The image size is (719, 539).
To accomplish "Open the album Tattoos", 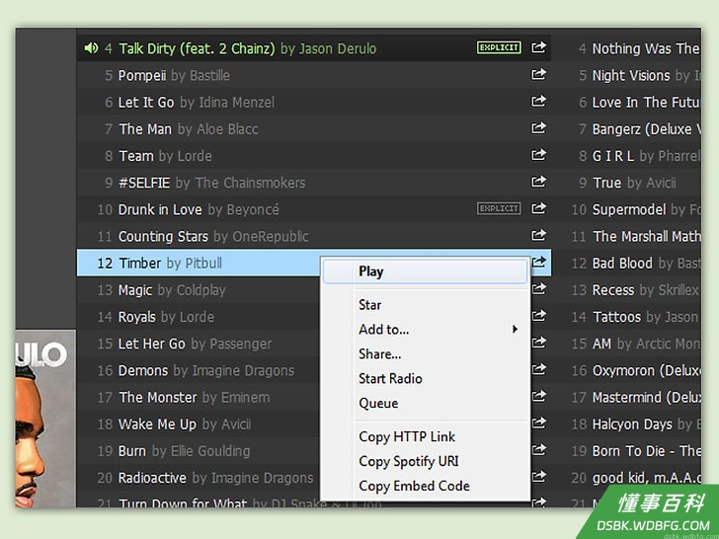I will [x=616, y=317].
